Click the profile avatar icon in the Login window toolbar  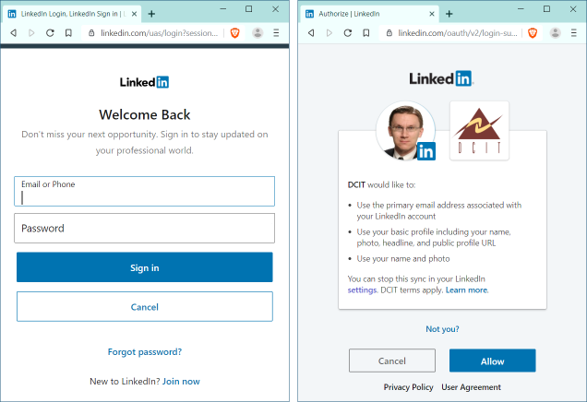point(258,32)
